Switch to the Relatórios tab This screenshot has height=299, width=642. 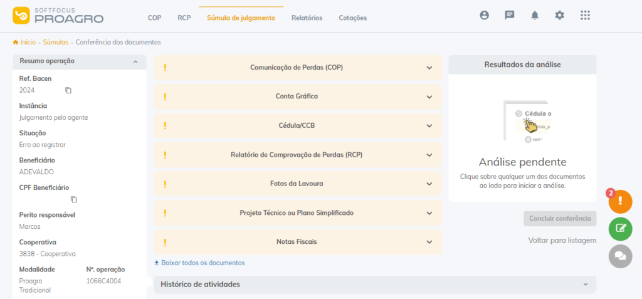click(x=307, y=18)
